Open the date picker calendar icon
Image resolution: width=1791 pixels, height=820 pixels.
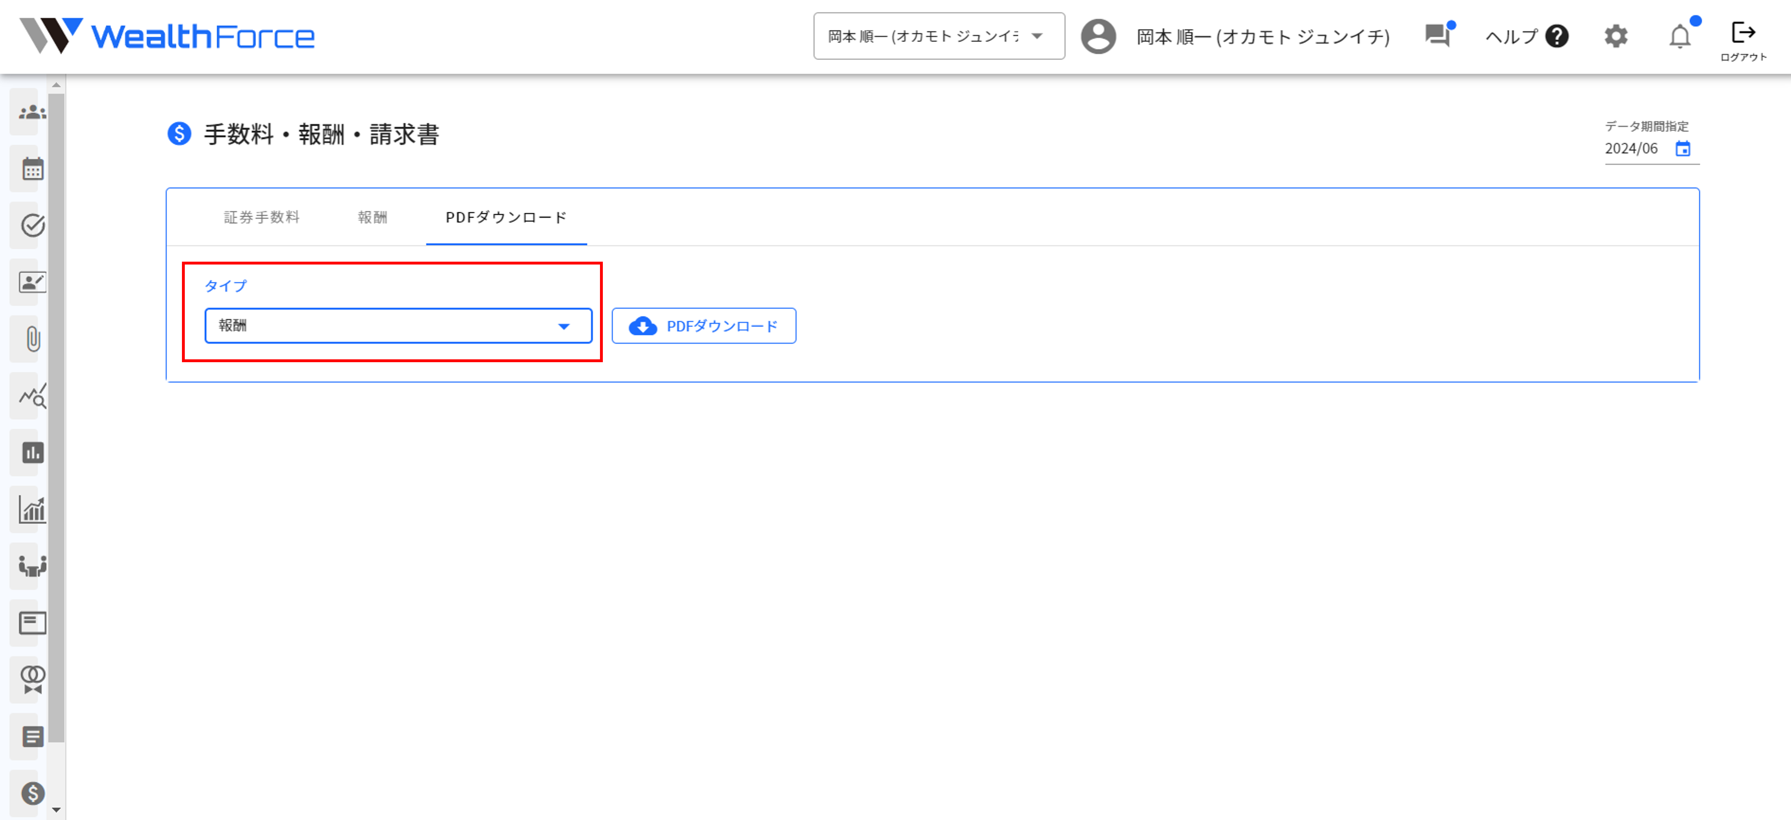coord(1682,149)
